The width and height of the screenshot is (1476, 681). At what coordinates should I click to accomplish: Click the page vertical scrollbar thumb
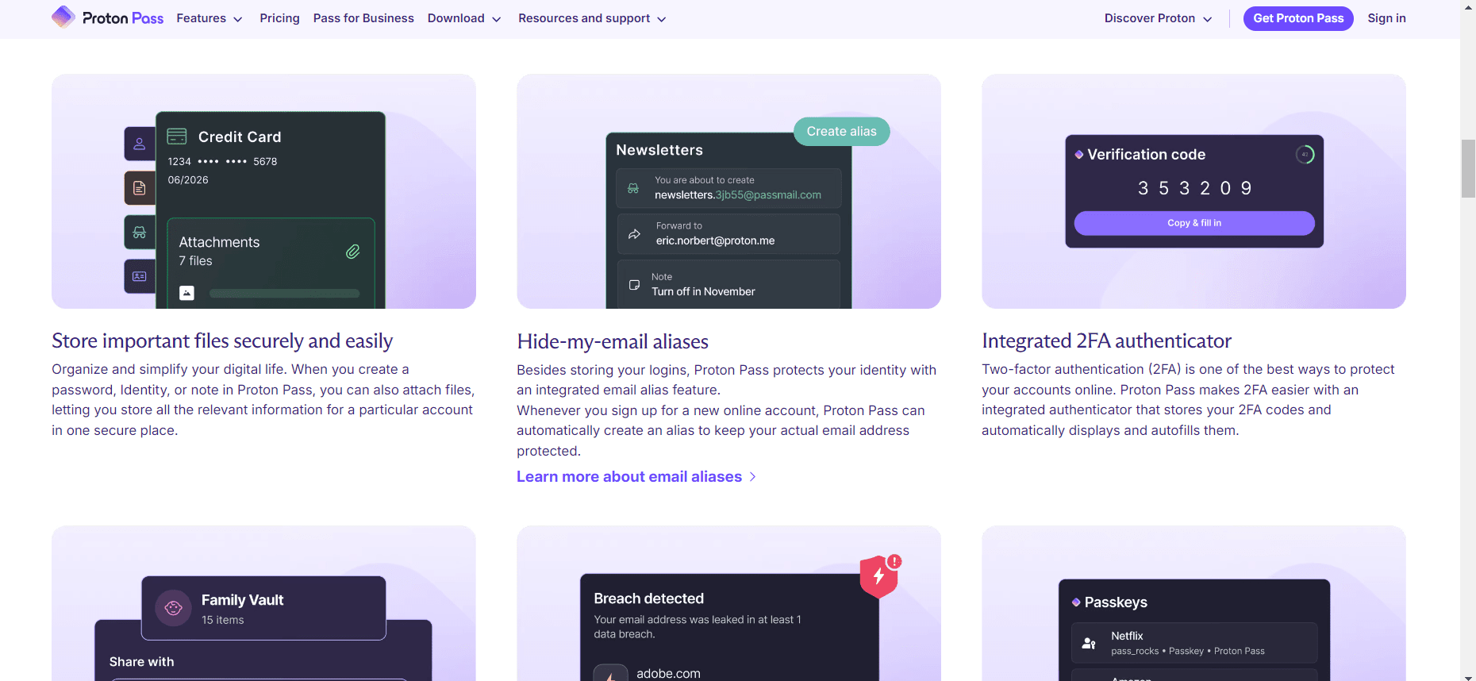tap(1468, 168)
